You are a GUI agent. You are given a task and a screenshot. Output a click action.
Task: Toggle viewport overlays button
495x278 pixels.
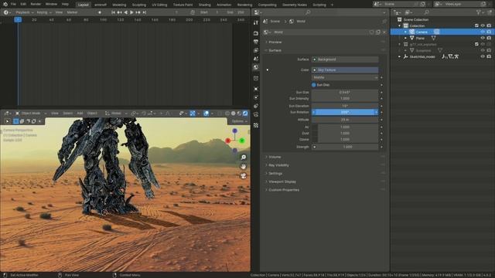point(206,114)
